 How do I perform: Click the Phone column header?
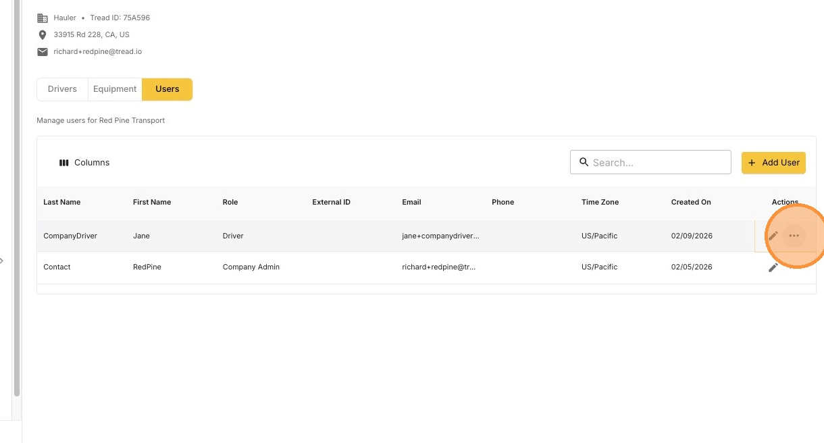(x=503, y=202)
